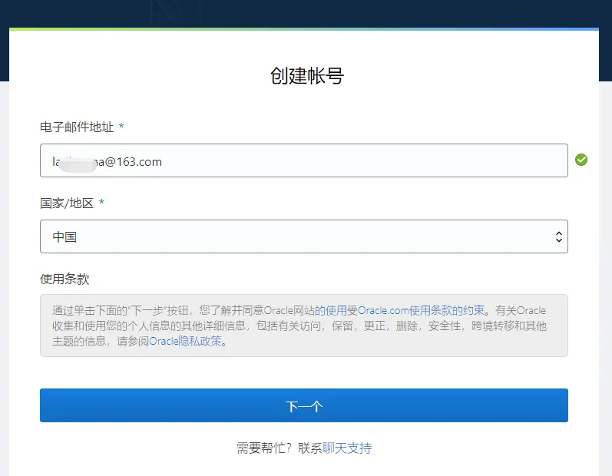Focus the email address input field
612x476 pixels.
303,161
